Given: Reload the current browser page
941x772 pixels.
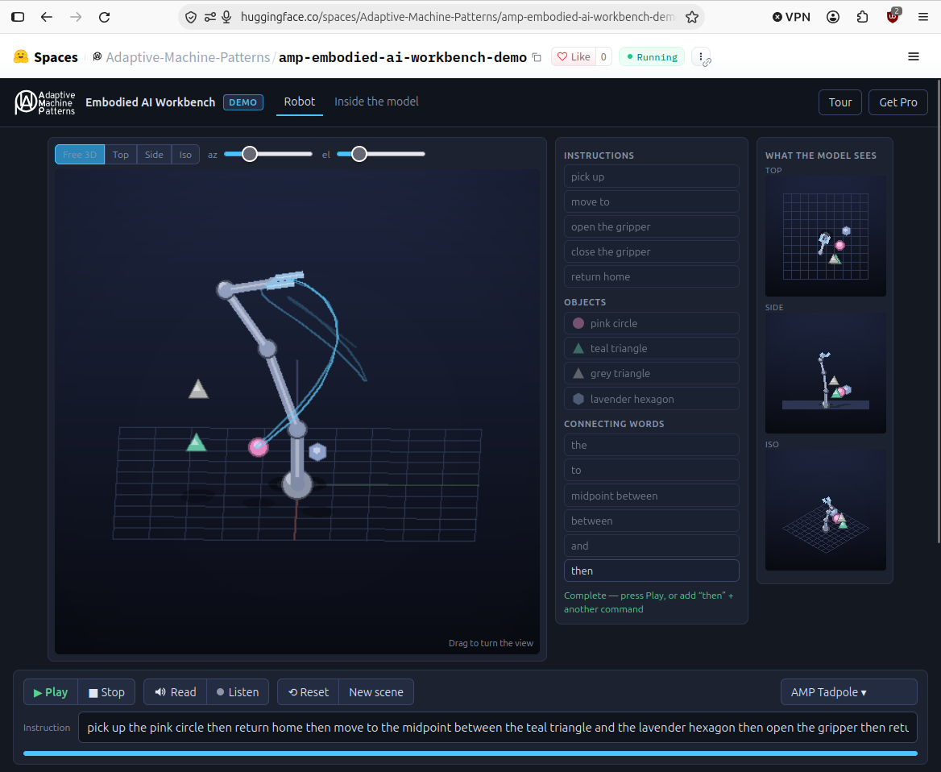Looking at the screenshot, I should [105, 17].
